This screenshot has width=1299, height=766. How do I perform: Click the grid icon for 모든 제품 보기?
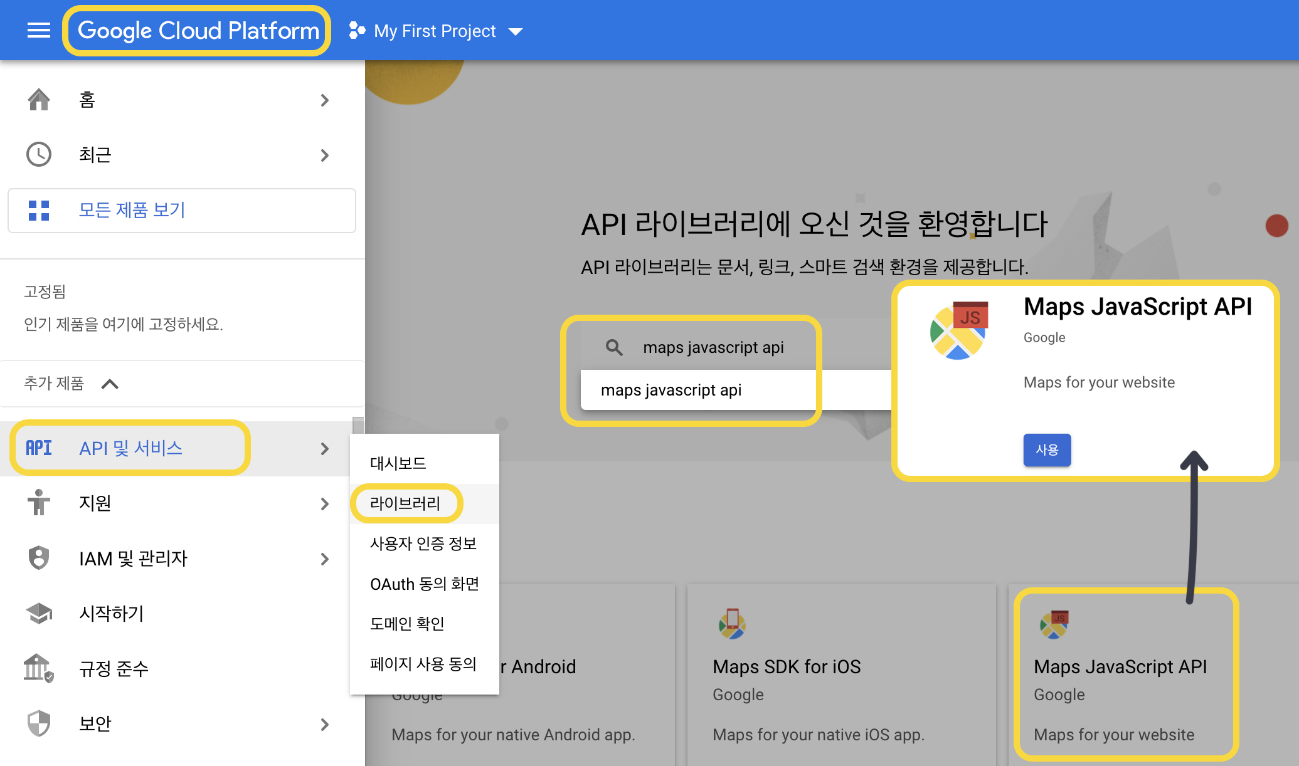tap(39, 211)
